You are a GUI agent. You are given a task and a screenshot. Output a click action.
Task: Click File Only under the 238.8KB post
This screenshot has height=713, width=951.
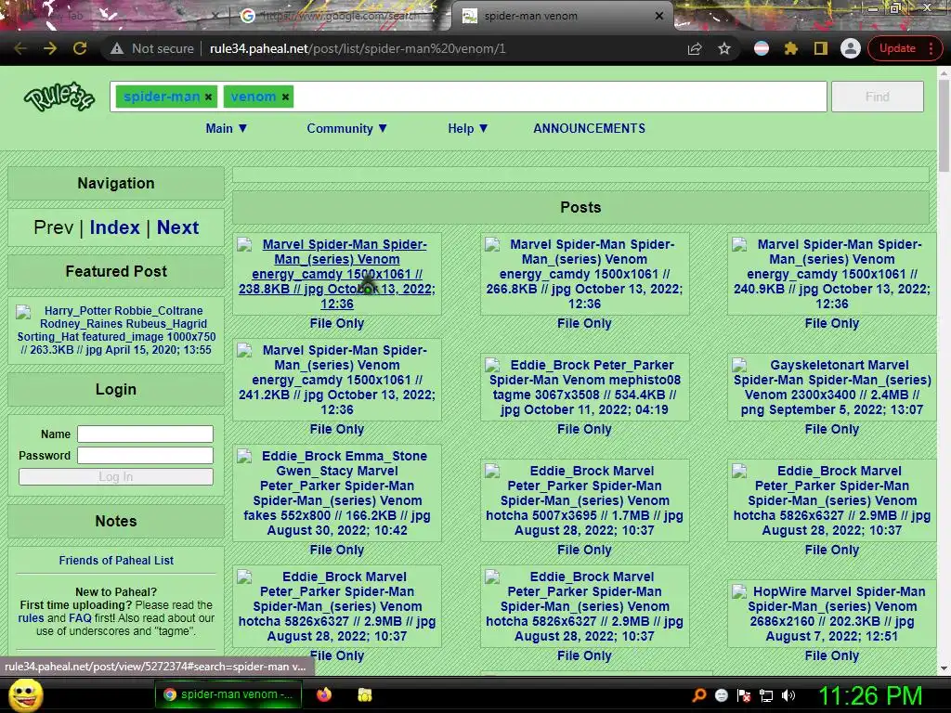click(x=336, y=324)
